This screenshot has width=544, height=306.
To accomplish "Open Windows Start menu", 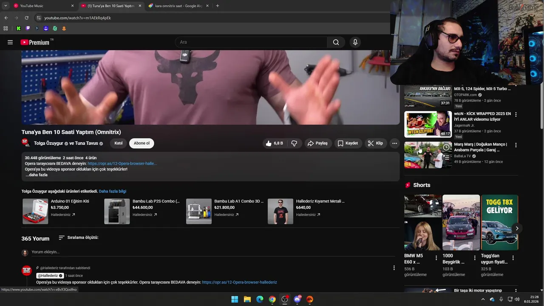I will [x=235, y=299].
